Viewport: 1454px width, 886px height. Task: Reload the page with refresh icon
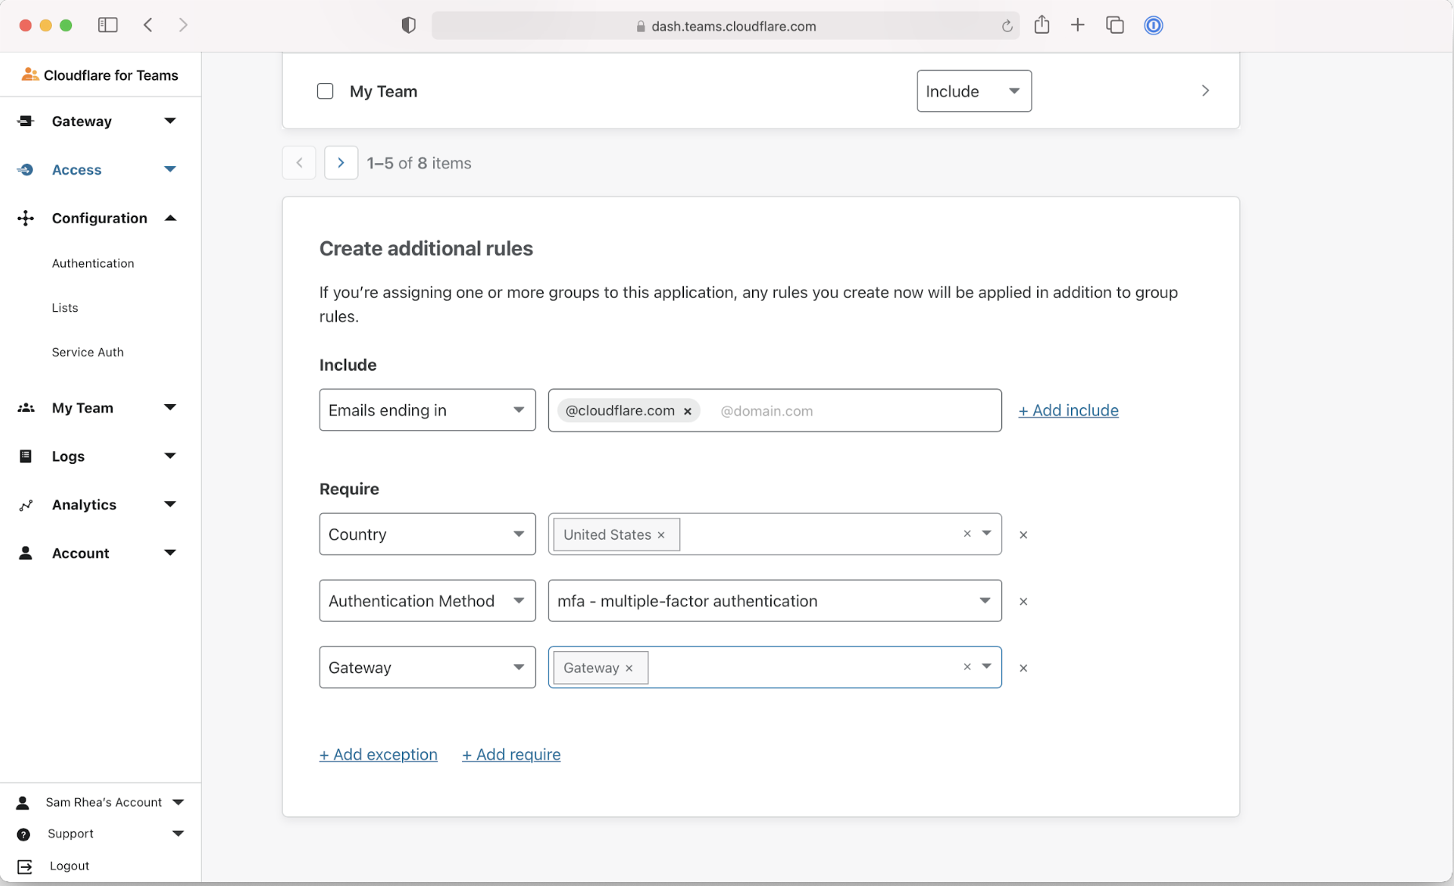[x=1007, y=26]
